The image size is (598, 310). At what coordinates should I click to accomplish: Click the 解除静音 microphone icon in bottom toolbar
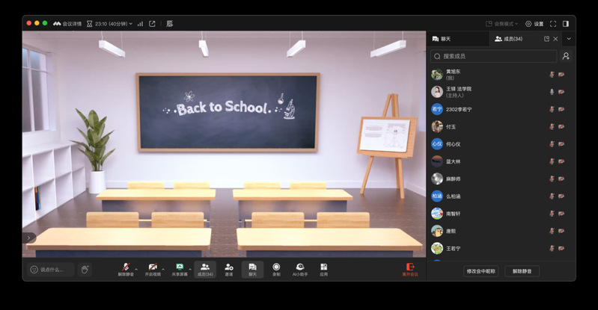pos(126,267)
